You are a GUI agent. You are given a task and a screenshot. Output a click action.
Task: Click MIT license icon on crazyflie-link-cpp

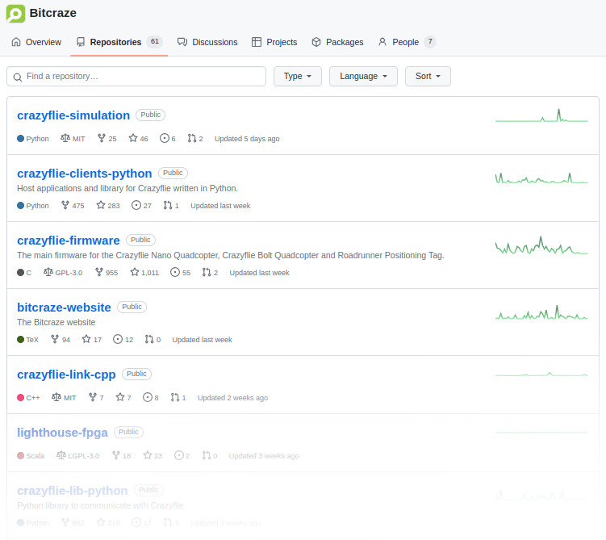pos(56,397)
